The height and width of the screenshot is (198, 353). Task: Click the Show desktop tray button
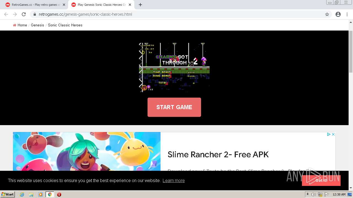pos(350,194)
